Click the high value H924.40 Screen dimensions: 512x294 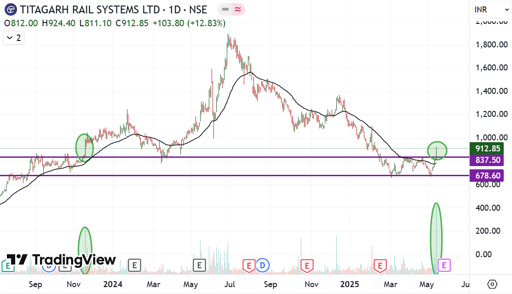click(x=59, y=23)
